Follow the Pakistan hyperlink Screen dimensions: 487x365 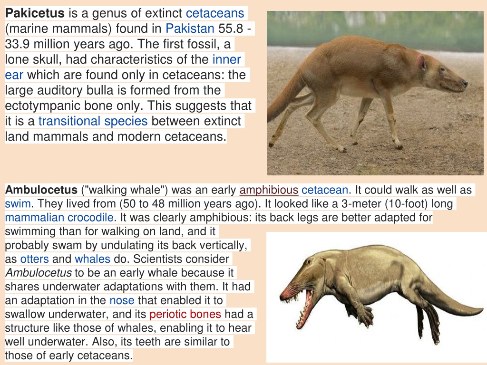(190, 29)
